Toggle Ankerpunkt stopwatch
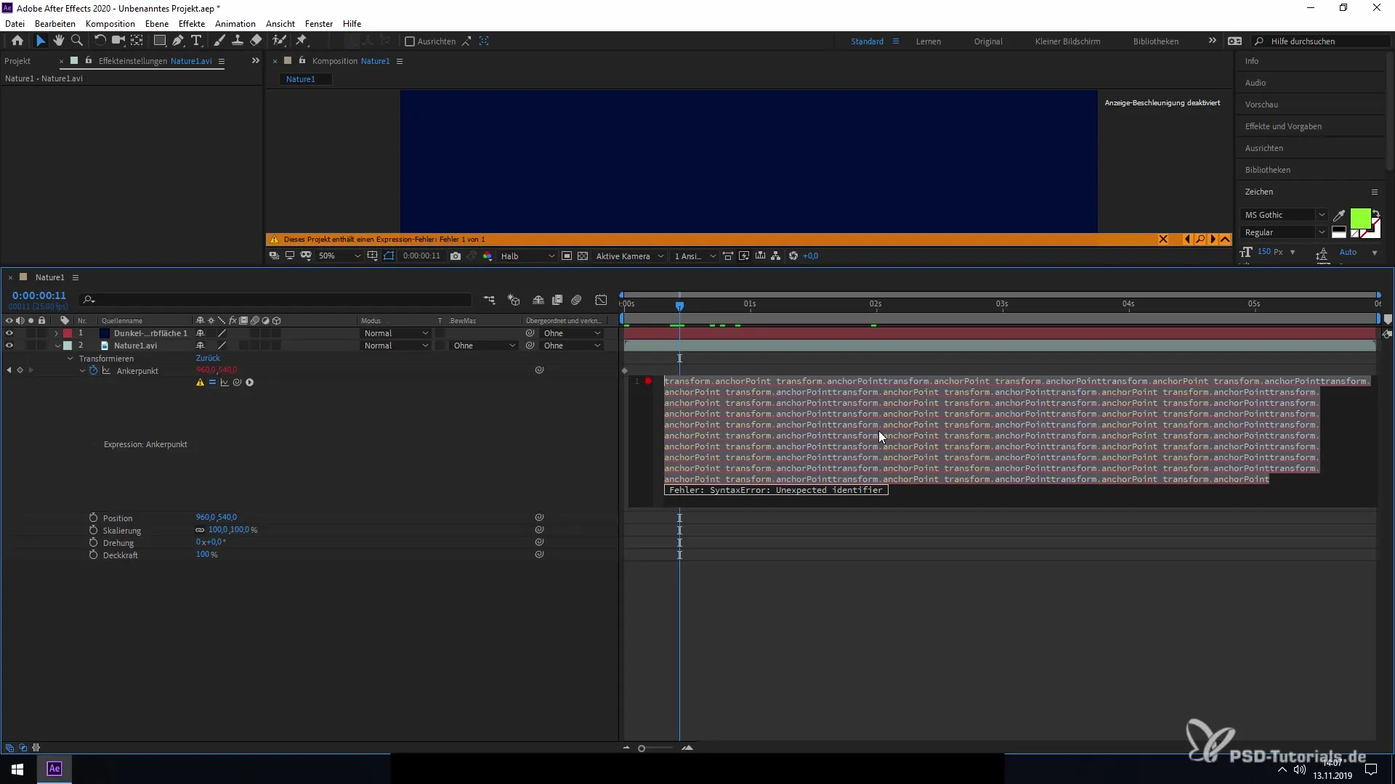This screenshot has width=1395, height=784. pos(94,371)
